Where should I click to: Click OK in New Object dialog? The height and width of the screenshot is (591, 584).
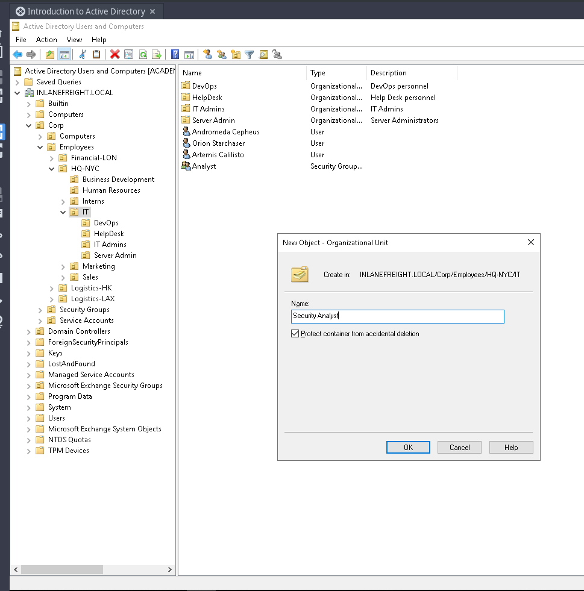pos(408,448)
